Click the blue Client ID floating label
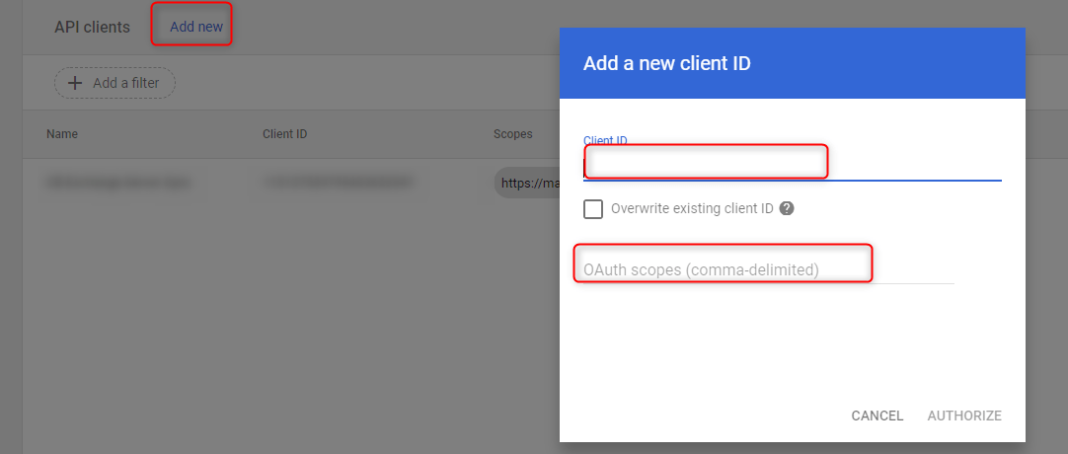 pos(605,140)
